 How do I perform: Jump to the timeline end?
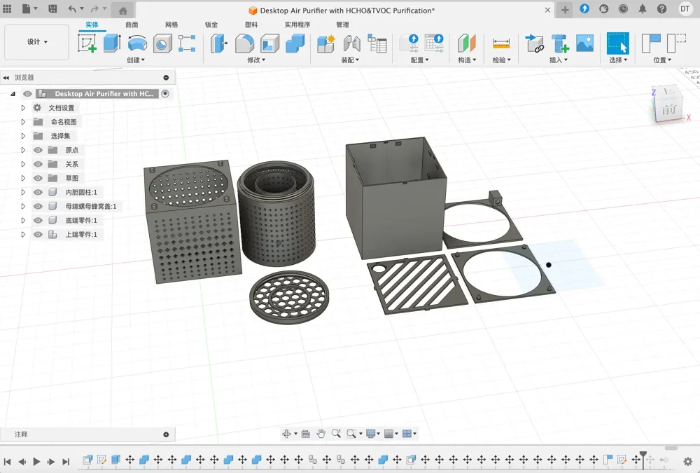[x=66, y=461]
